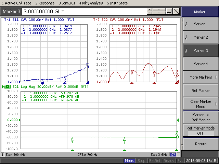Click the Svc status indicator
Image resolution: width=219 pixels, height=164 pixels.
(180, 161)
